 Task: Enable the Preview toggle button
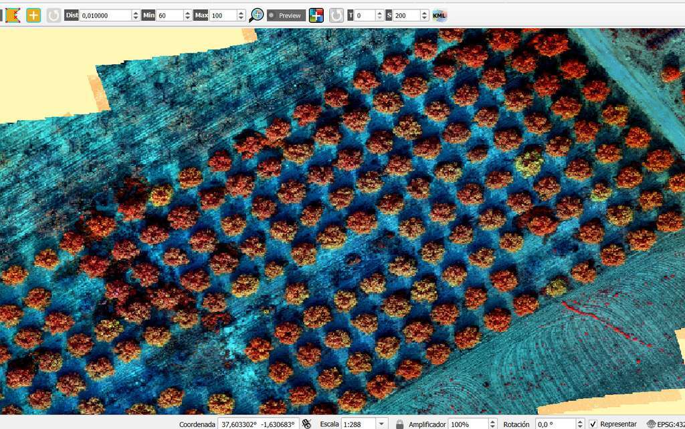pyautogui.click(x=286, y=15)
